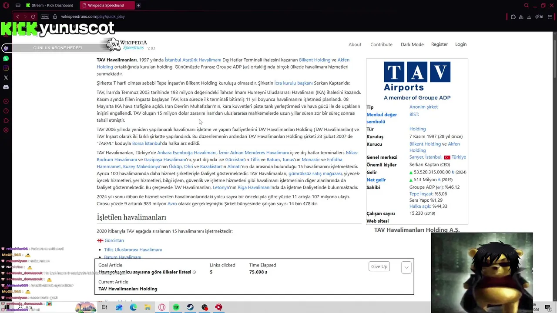Click the Windows Start button
The height and width of the screenshot is (313, 557).
click(x=7, y=307)
